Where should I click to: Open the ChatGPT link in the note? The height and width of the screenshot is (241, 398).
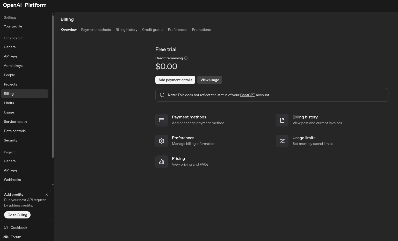coord(248,95)
